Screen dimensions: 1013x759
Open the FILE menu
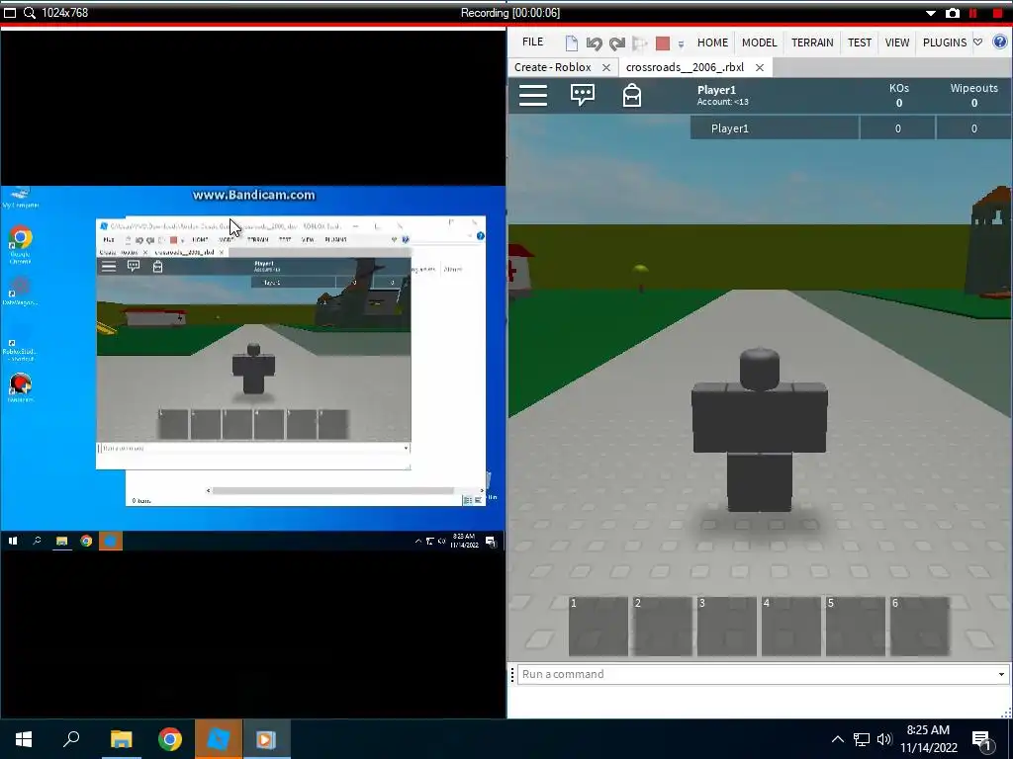click(532, 42)
